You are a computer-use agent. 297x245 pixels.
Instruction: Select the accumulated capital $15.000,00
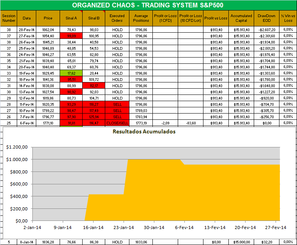(241, 242)
